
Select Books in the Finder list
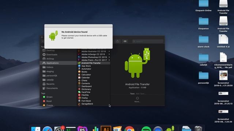94,72
